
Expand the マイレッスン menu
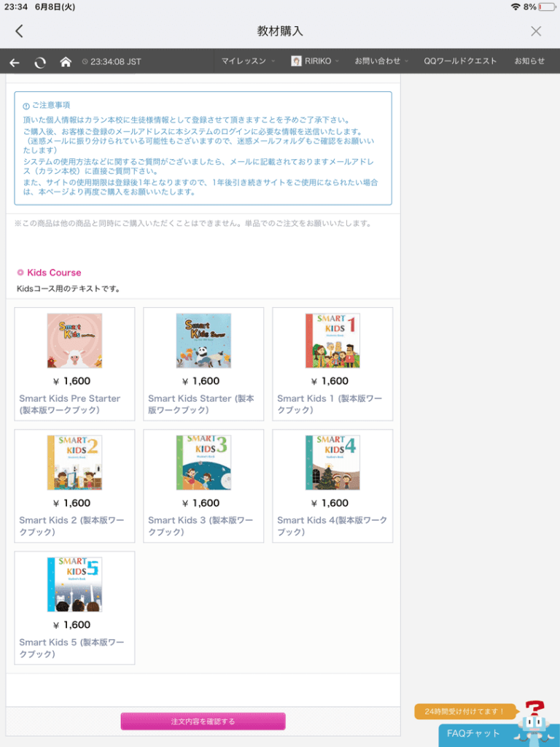tap(248, 61)
